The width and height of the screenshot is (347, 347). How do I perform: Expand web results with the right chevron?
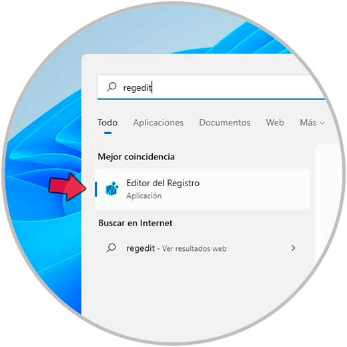tap(293, 248)
